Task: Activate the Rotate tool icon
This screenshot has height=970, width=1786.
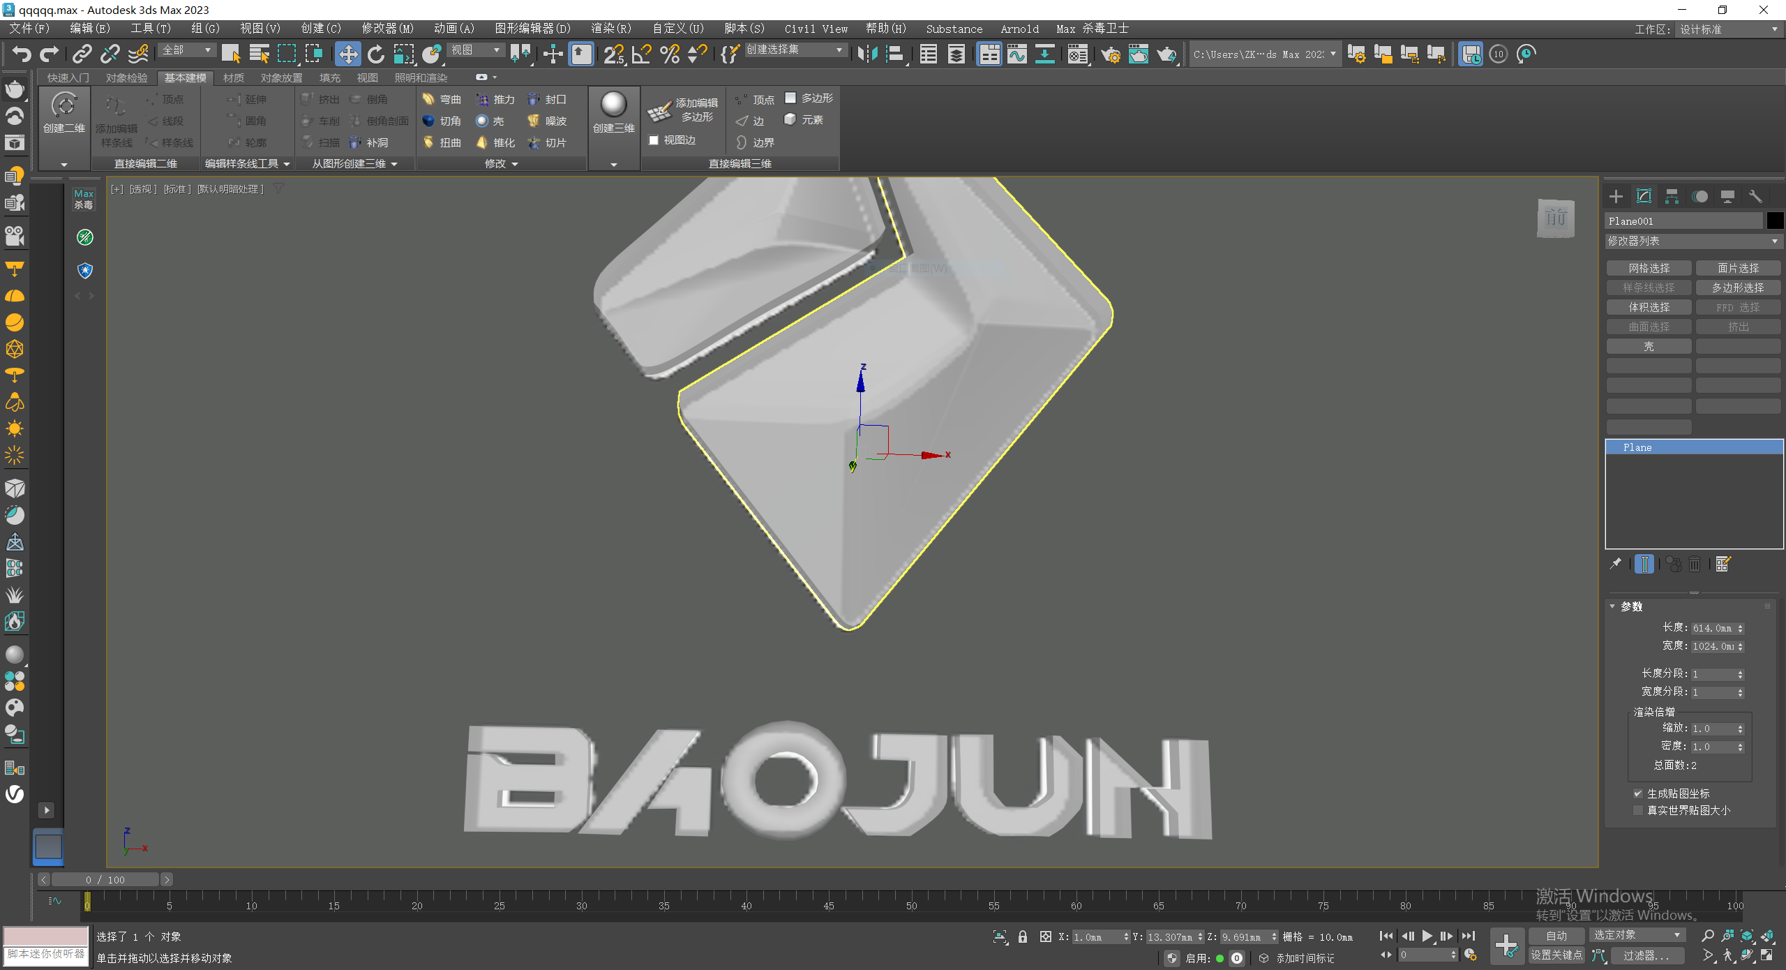Action: (x=375, y=54)
